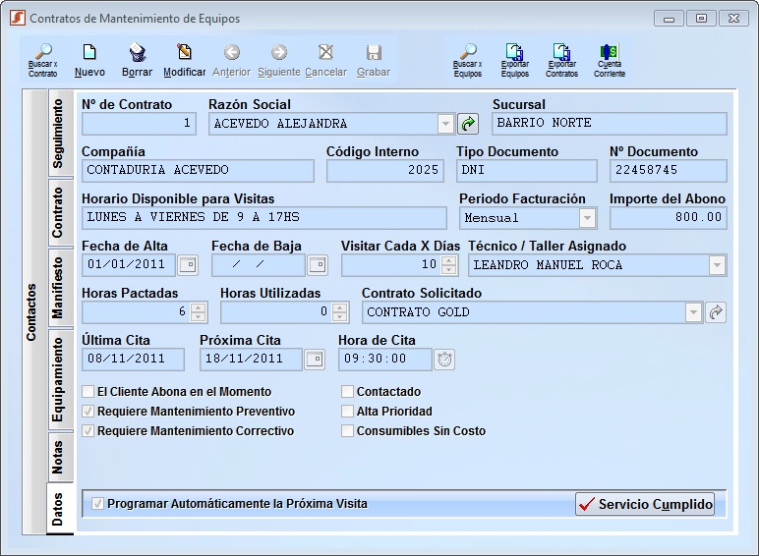Click the empty Fecha de Baja field

tap(259, 265)
